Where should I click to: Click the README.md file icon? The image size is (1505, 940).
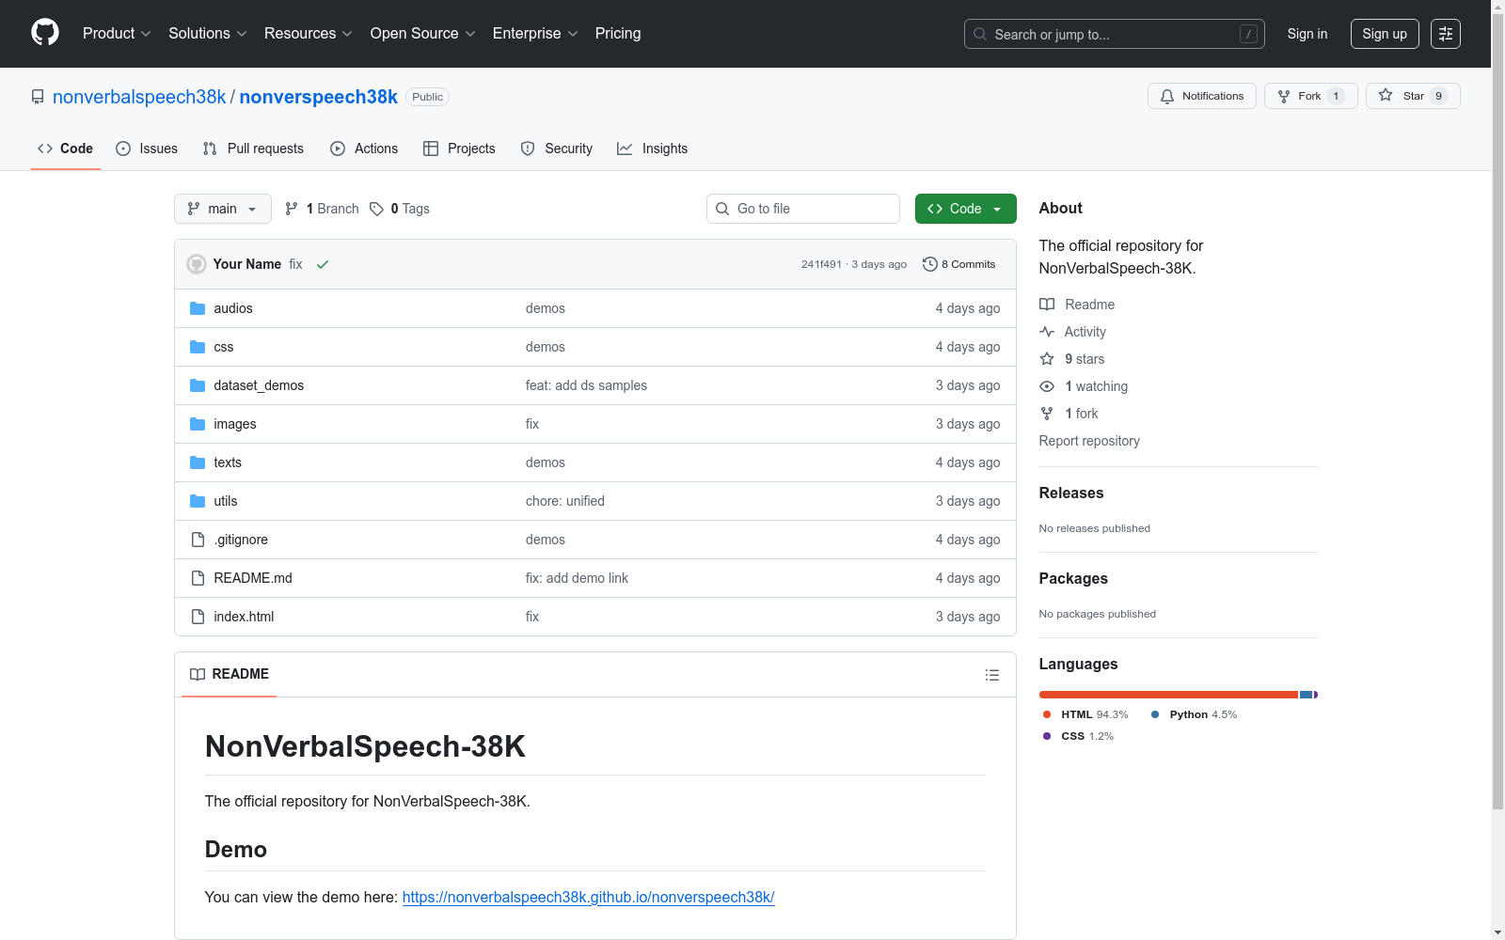[198, 578]
